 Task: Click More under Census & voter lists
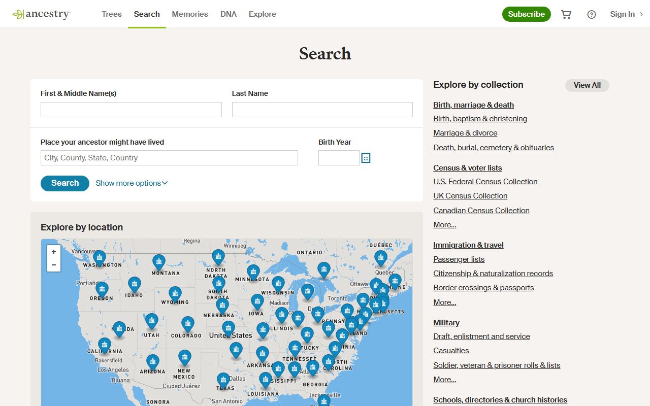444,225
